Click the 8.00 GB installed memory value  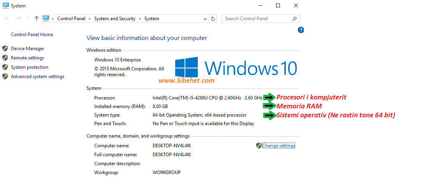tap(160, 106)
